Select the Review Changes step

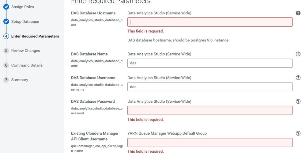[x=25, y=51]
